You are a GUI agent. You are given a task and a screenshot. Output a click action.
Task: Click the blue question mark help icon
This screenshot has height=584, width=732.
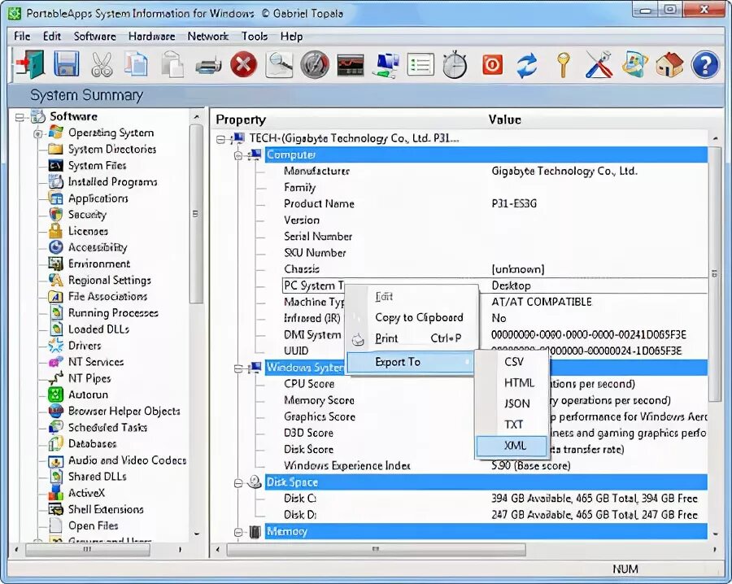point(705,64)
